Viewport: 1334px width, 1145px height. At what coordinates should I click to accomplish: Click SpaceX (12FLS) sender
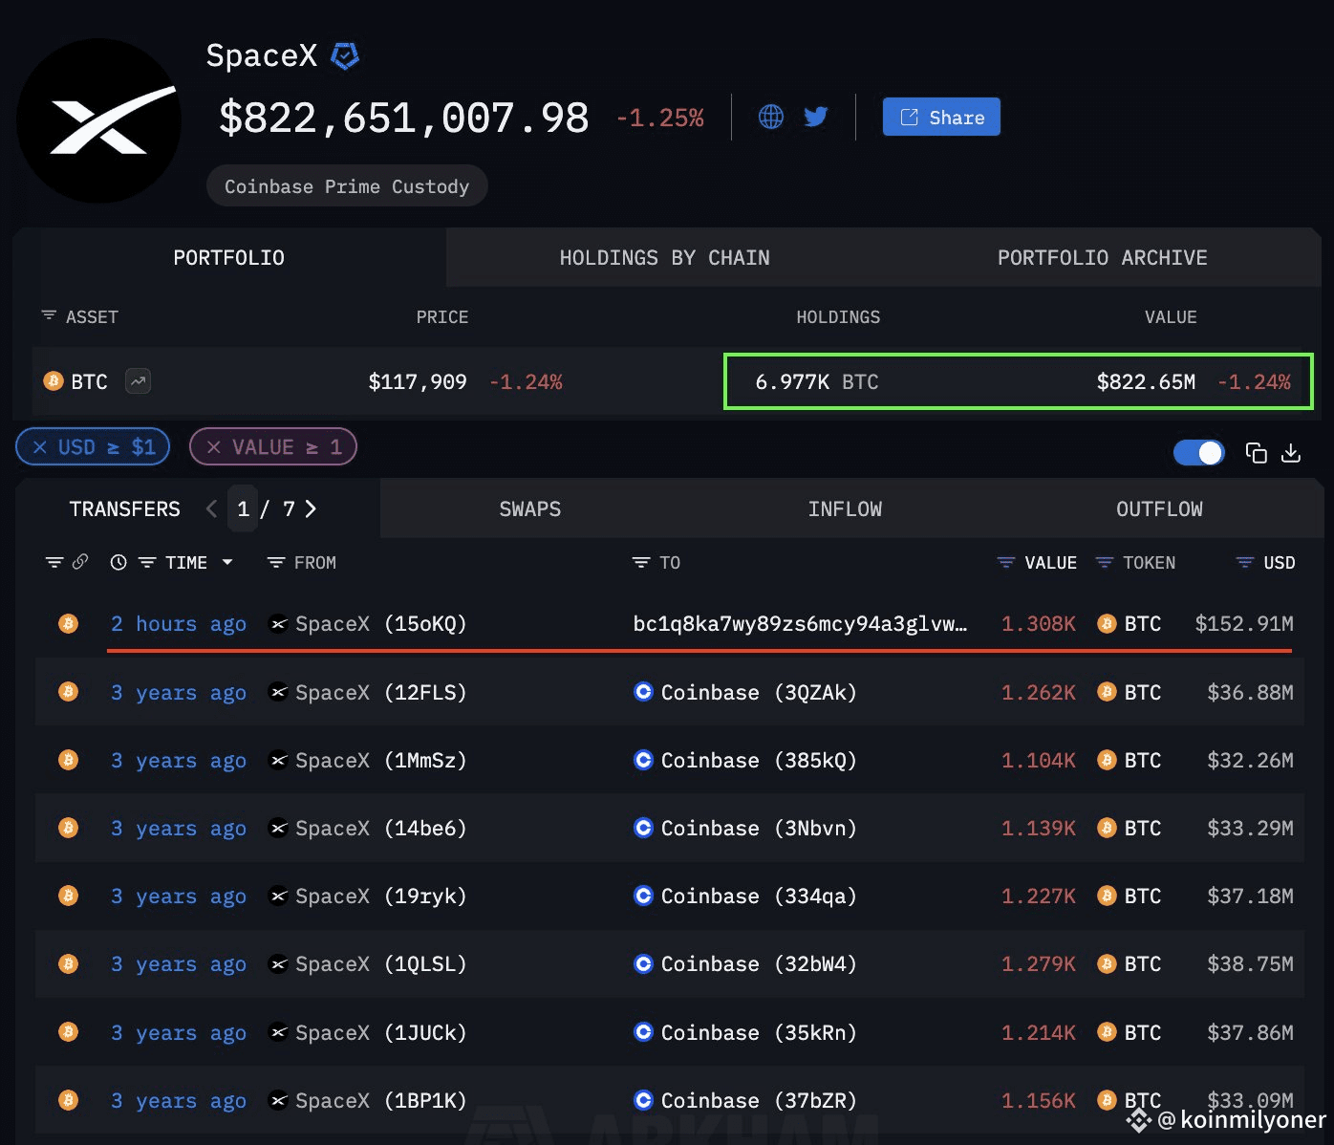pos(368,692)
